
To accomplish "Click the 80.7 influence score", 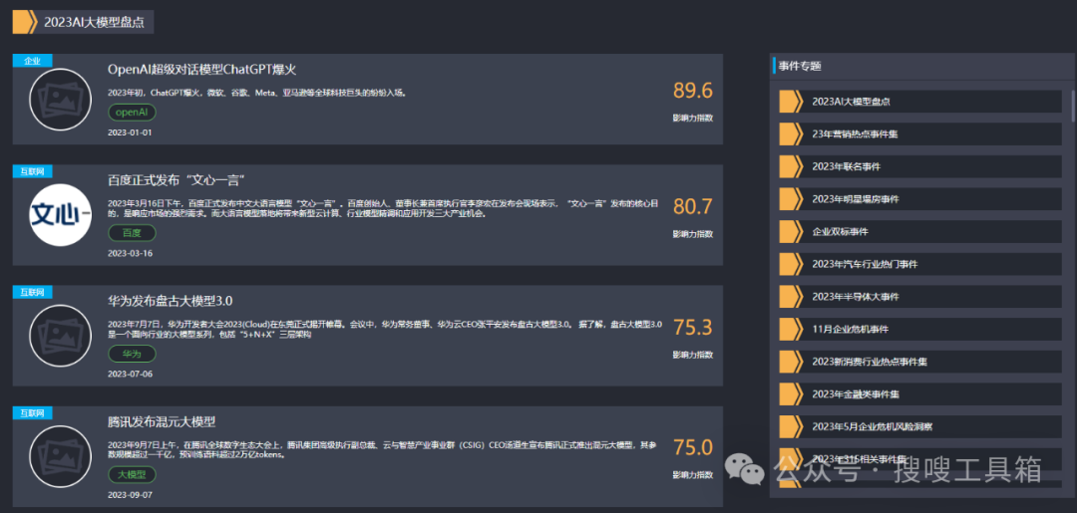I will 692,206.
